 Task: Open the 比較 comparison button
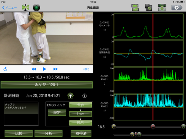[x=19, y=133]
